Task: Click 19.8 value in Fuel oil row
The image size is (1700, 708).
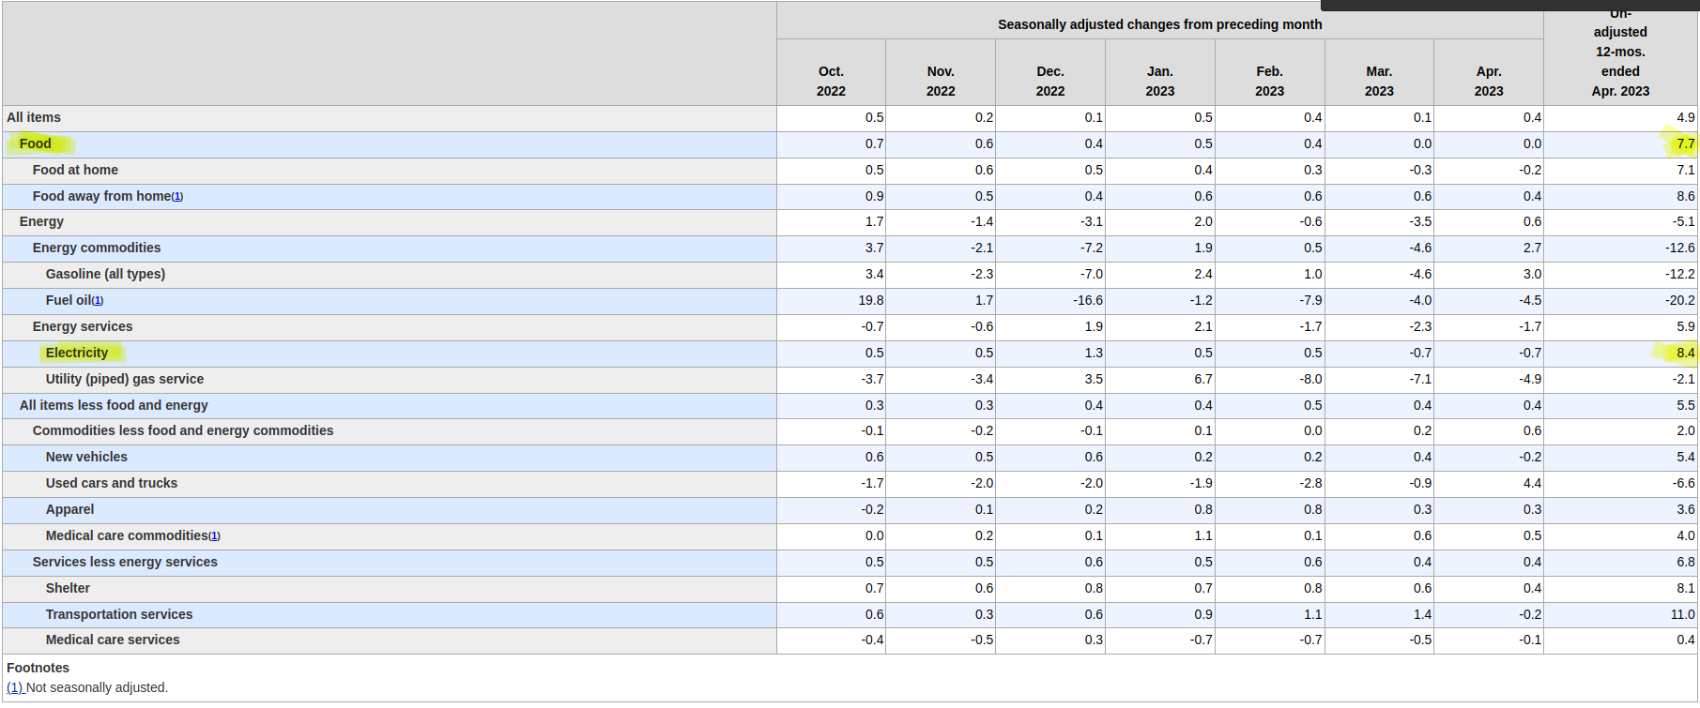Action: 871,300
